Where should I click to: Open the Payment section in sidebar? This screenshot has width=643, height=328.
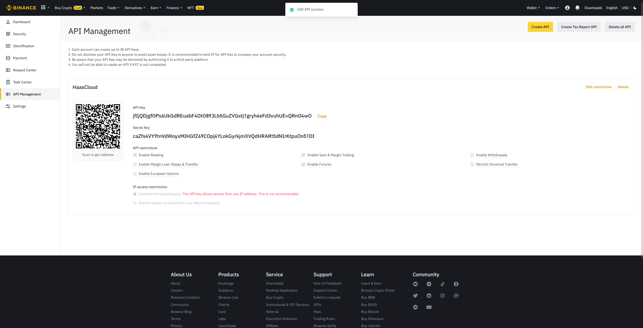coord(20,58)
